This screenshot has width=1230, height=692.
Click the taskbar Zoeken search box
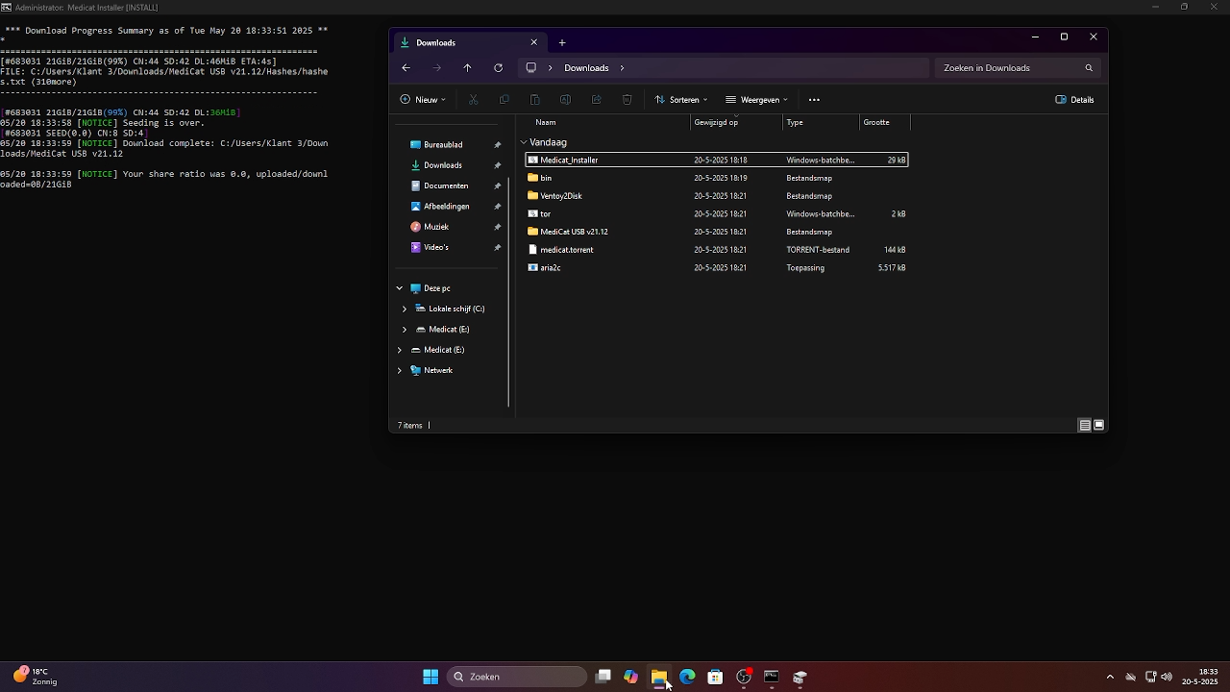coord(518,677)
